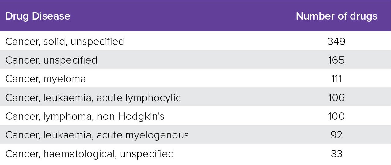Screen dimensions: 391x165
Task: Click the number 100 in the table
Action: [336, 116]
